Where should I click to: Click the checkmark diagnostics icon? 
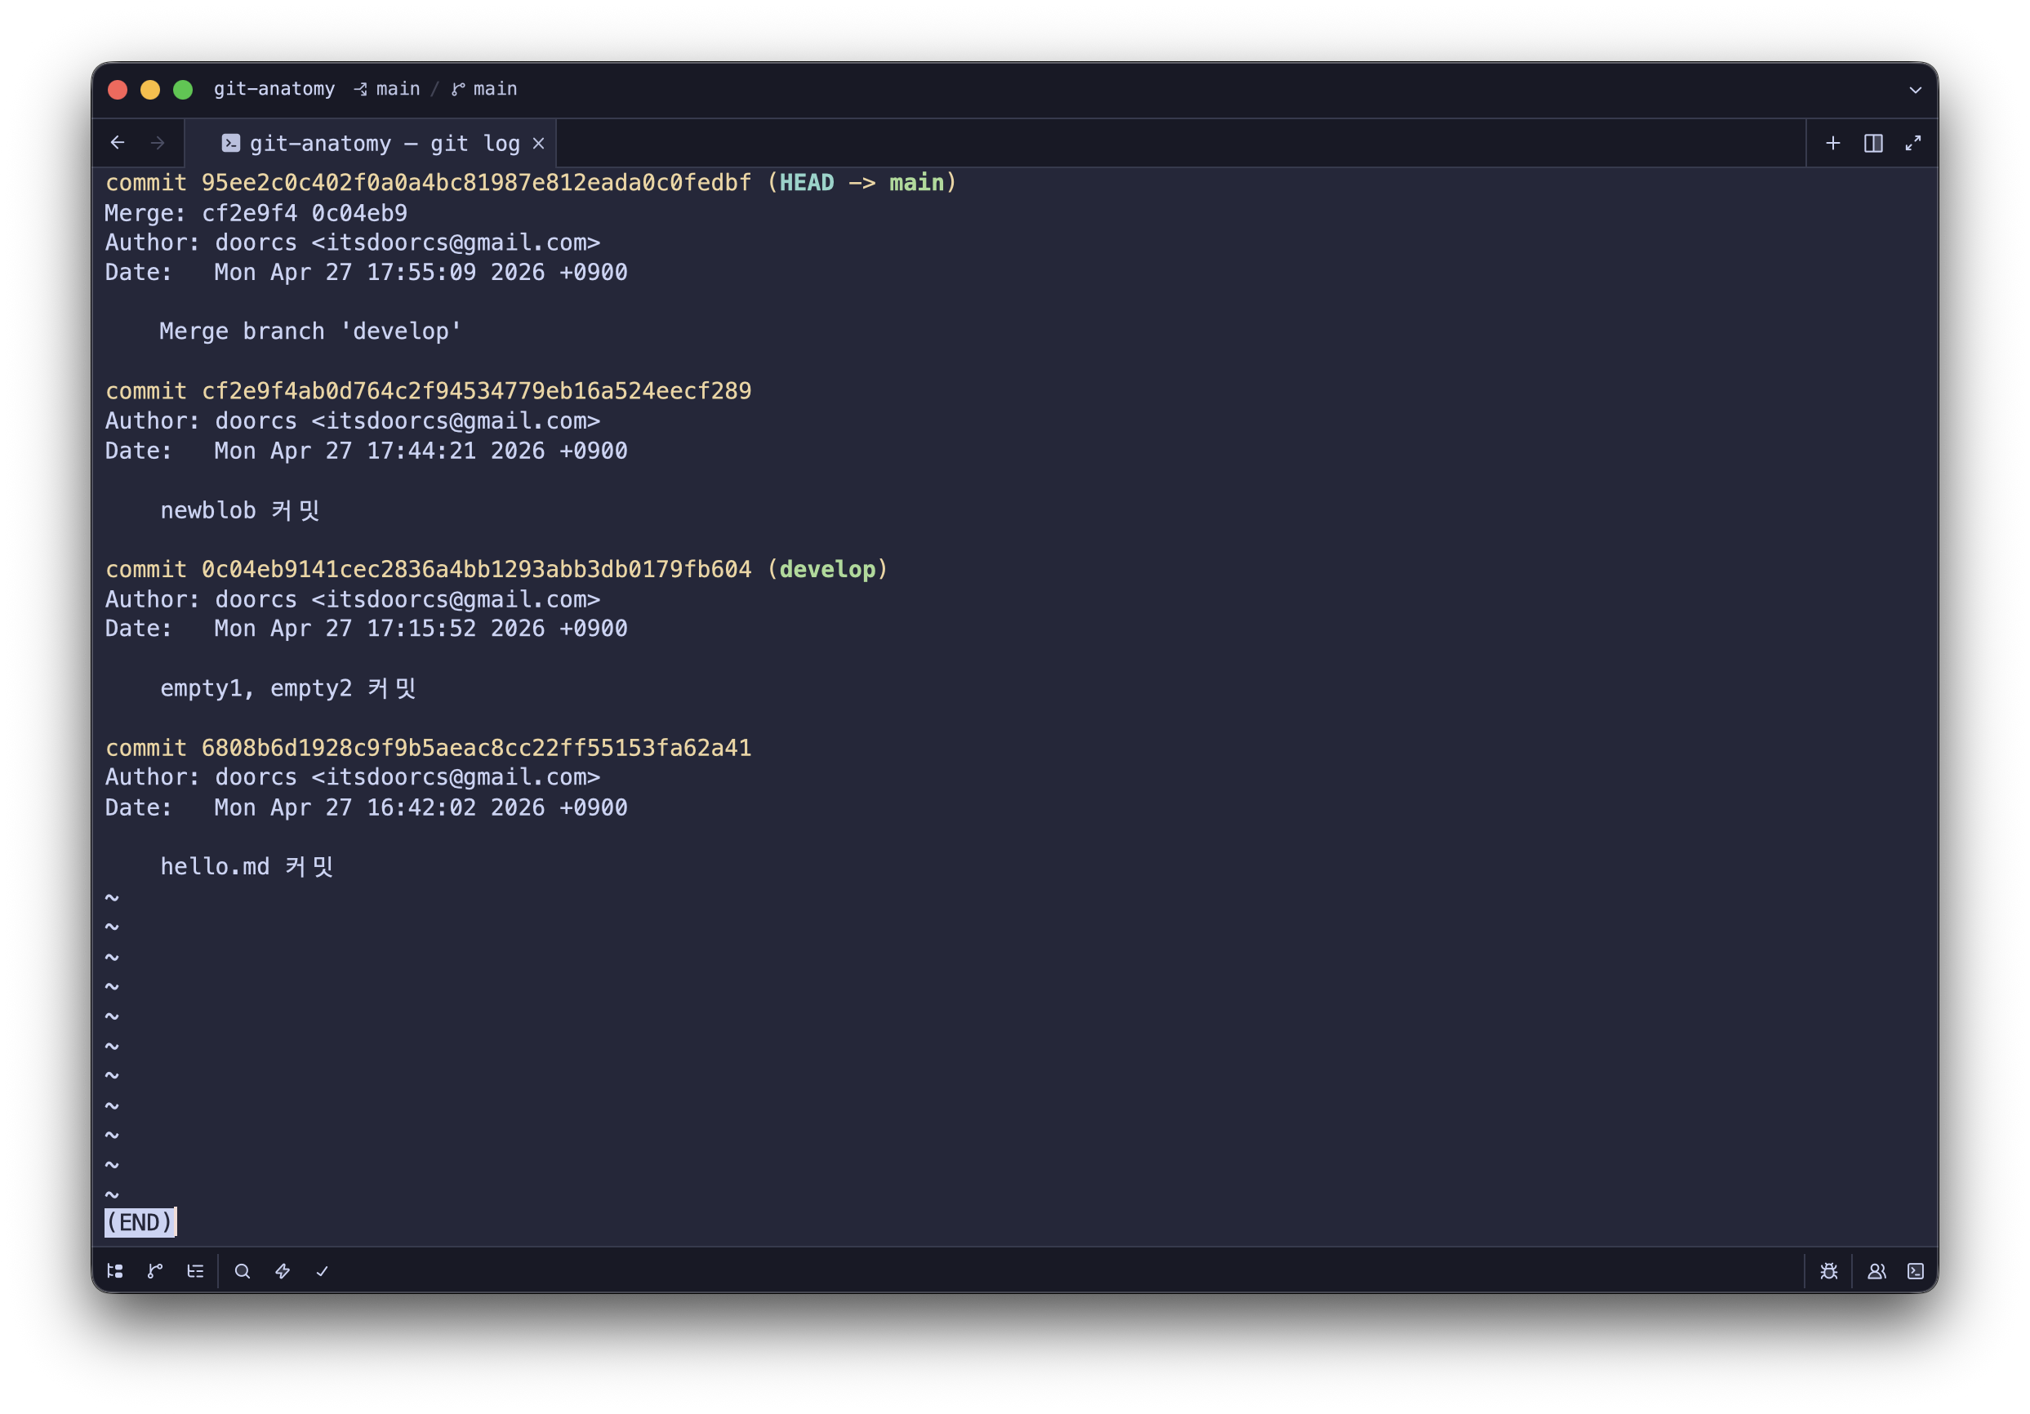click(323, 1271)
